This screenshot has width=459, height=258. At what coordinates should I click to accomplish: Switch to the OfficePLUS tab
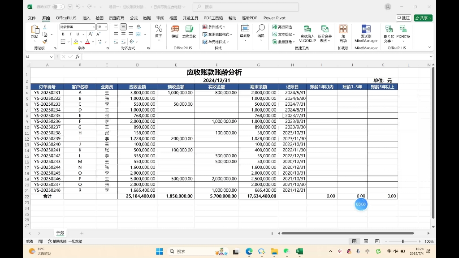pos(66,18)
